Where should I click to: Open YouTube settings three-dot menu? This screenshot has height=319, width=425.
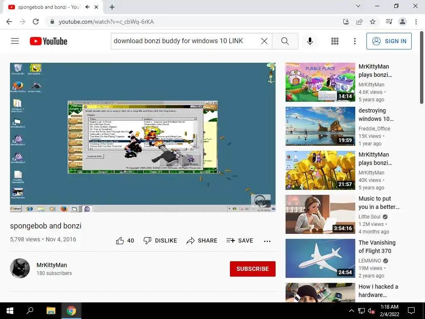point(355,41)
